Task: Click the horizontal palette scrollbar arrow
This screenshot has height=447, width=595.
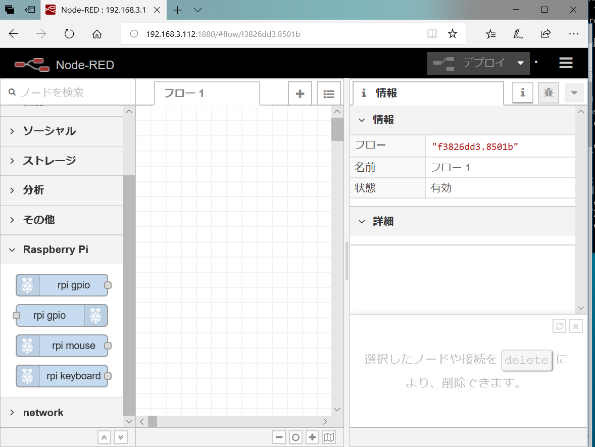Action: (x=142, y=421)
